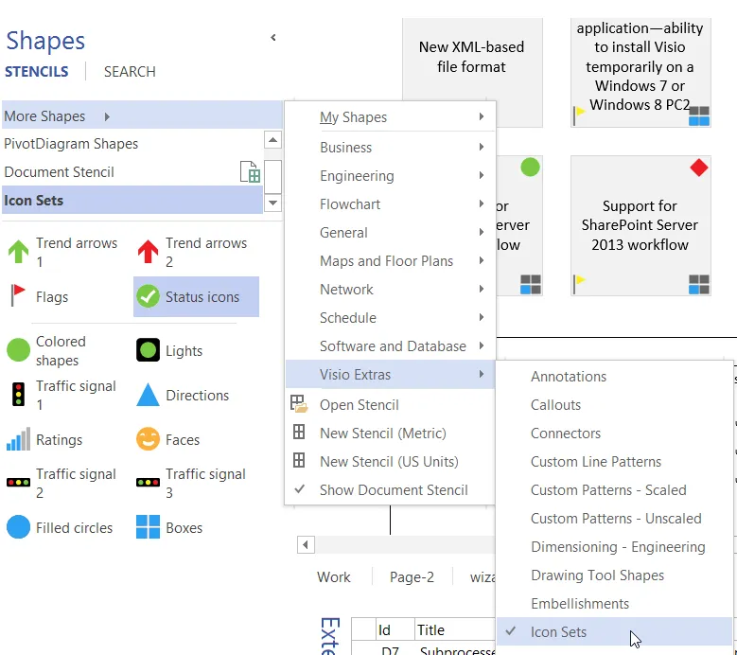The image size is (737, 655).
Task: Choose Annotations stencil
Action: pyautogui.click(x=614, y=377)
